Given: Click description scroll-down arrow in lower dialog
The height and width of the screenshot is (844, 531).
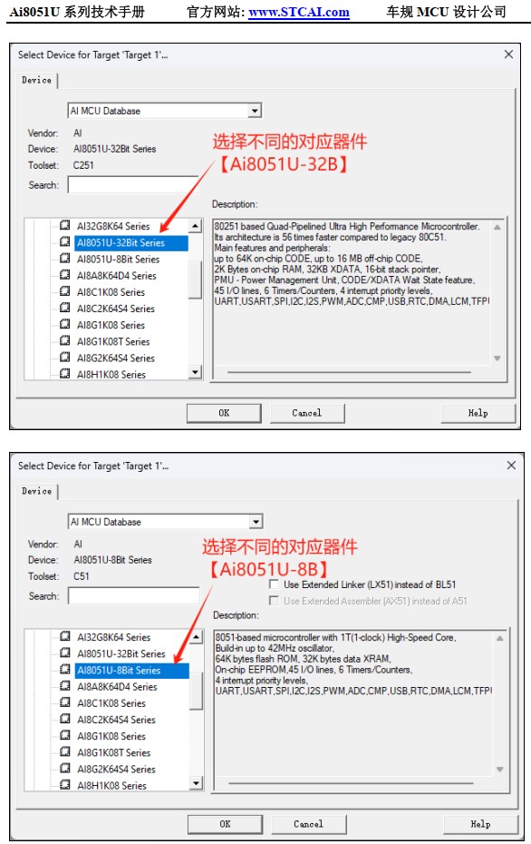Looking at the screenshot, I should (499, 770).
